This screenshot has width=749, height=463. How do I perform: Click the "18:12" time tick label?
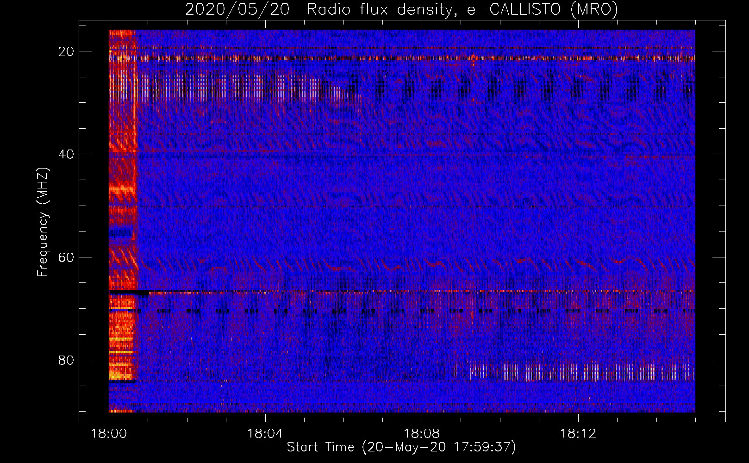pos(578,434)
